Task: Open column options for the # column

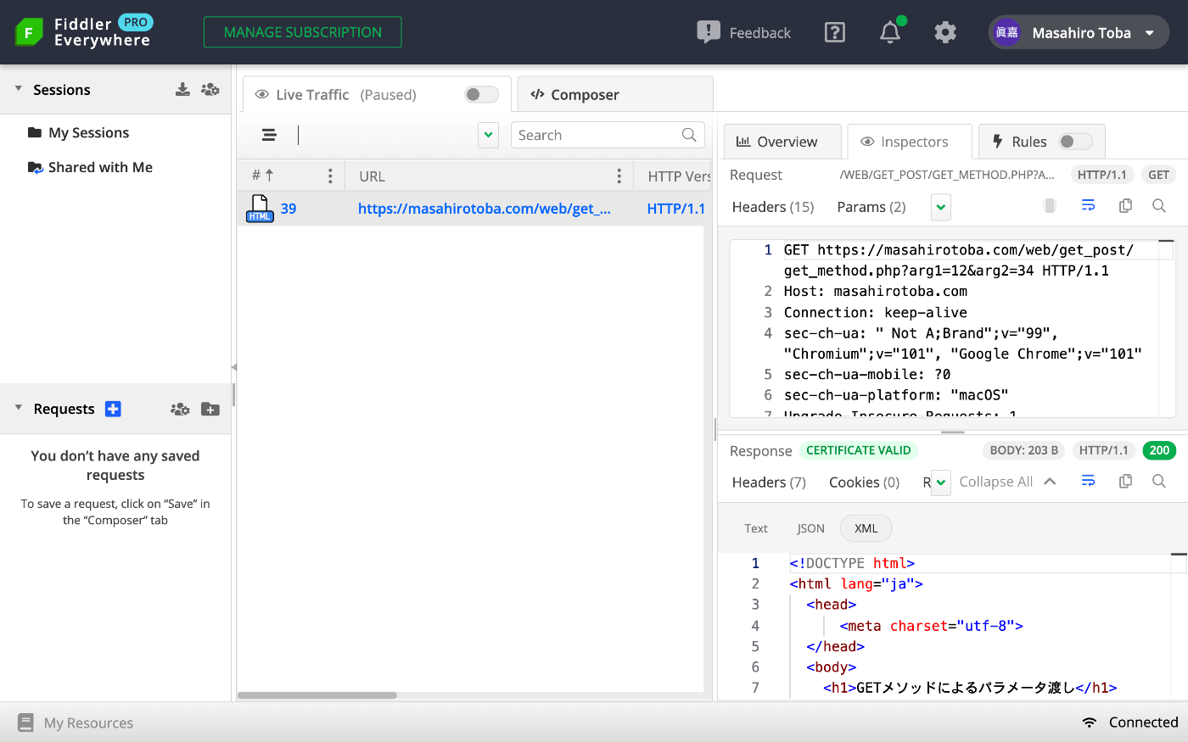Action: 330,176
